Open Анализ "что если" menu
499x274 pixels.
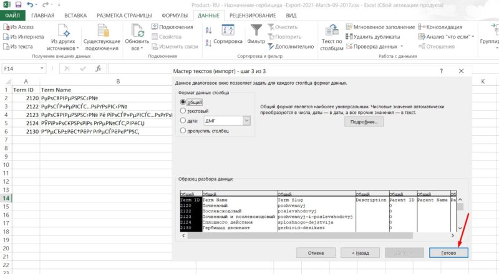tap(446, 37)
